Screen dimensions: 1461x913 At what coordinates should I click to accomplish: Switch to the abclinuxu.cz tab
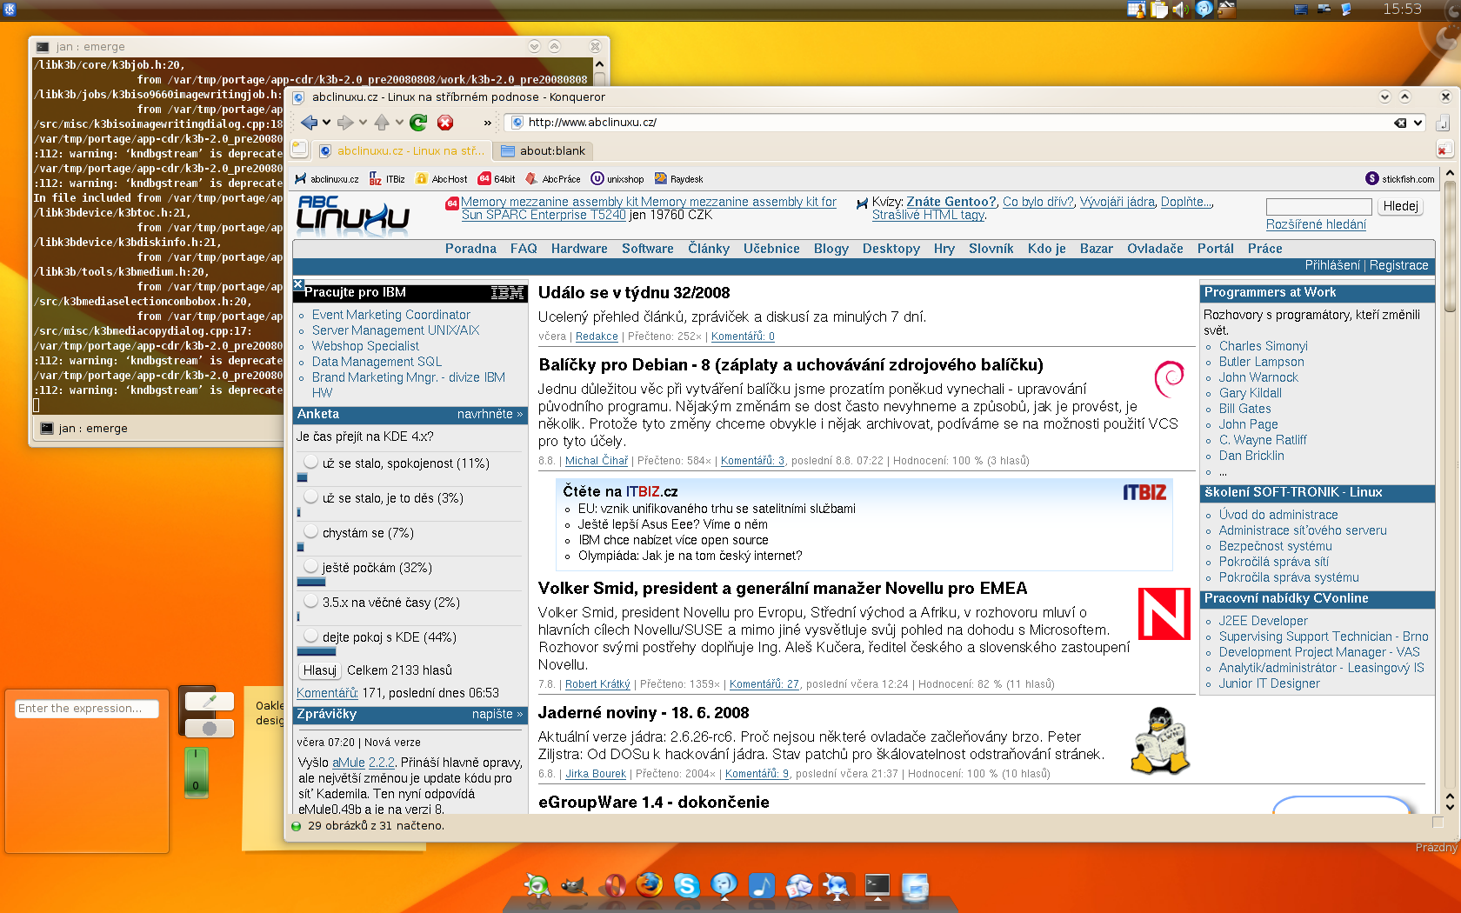click(x=401, y=150)
